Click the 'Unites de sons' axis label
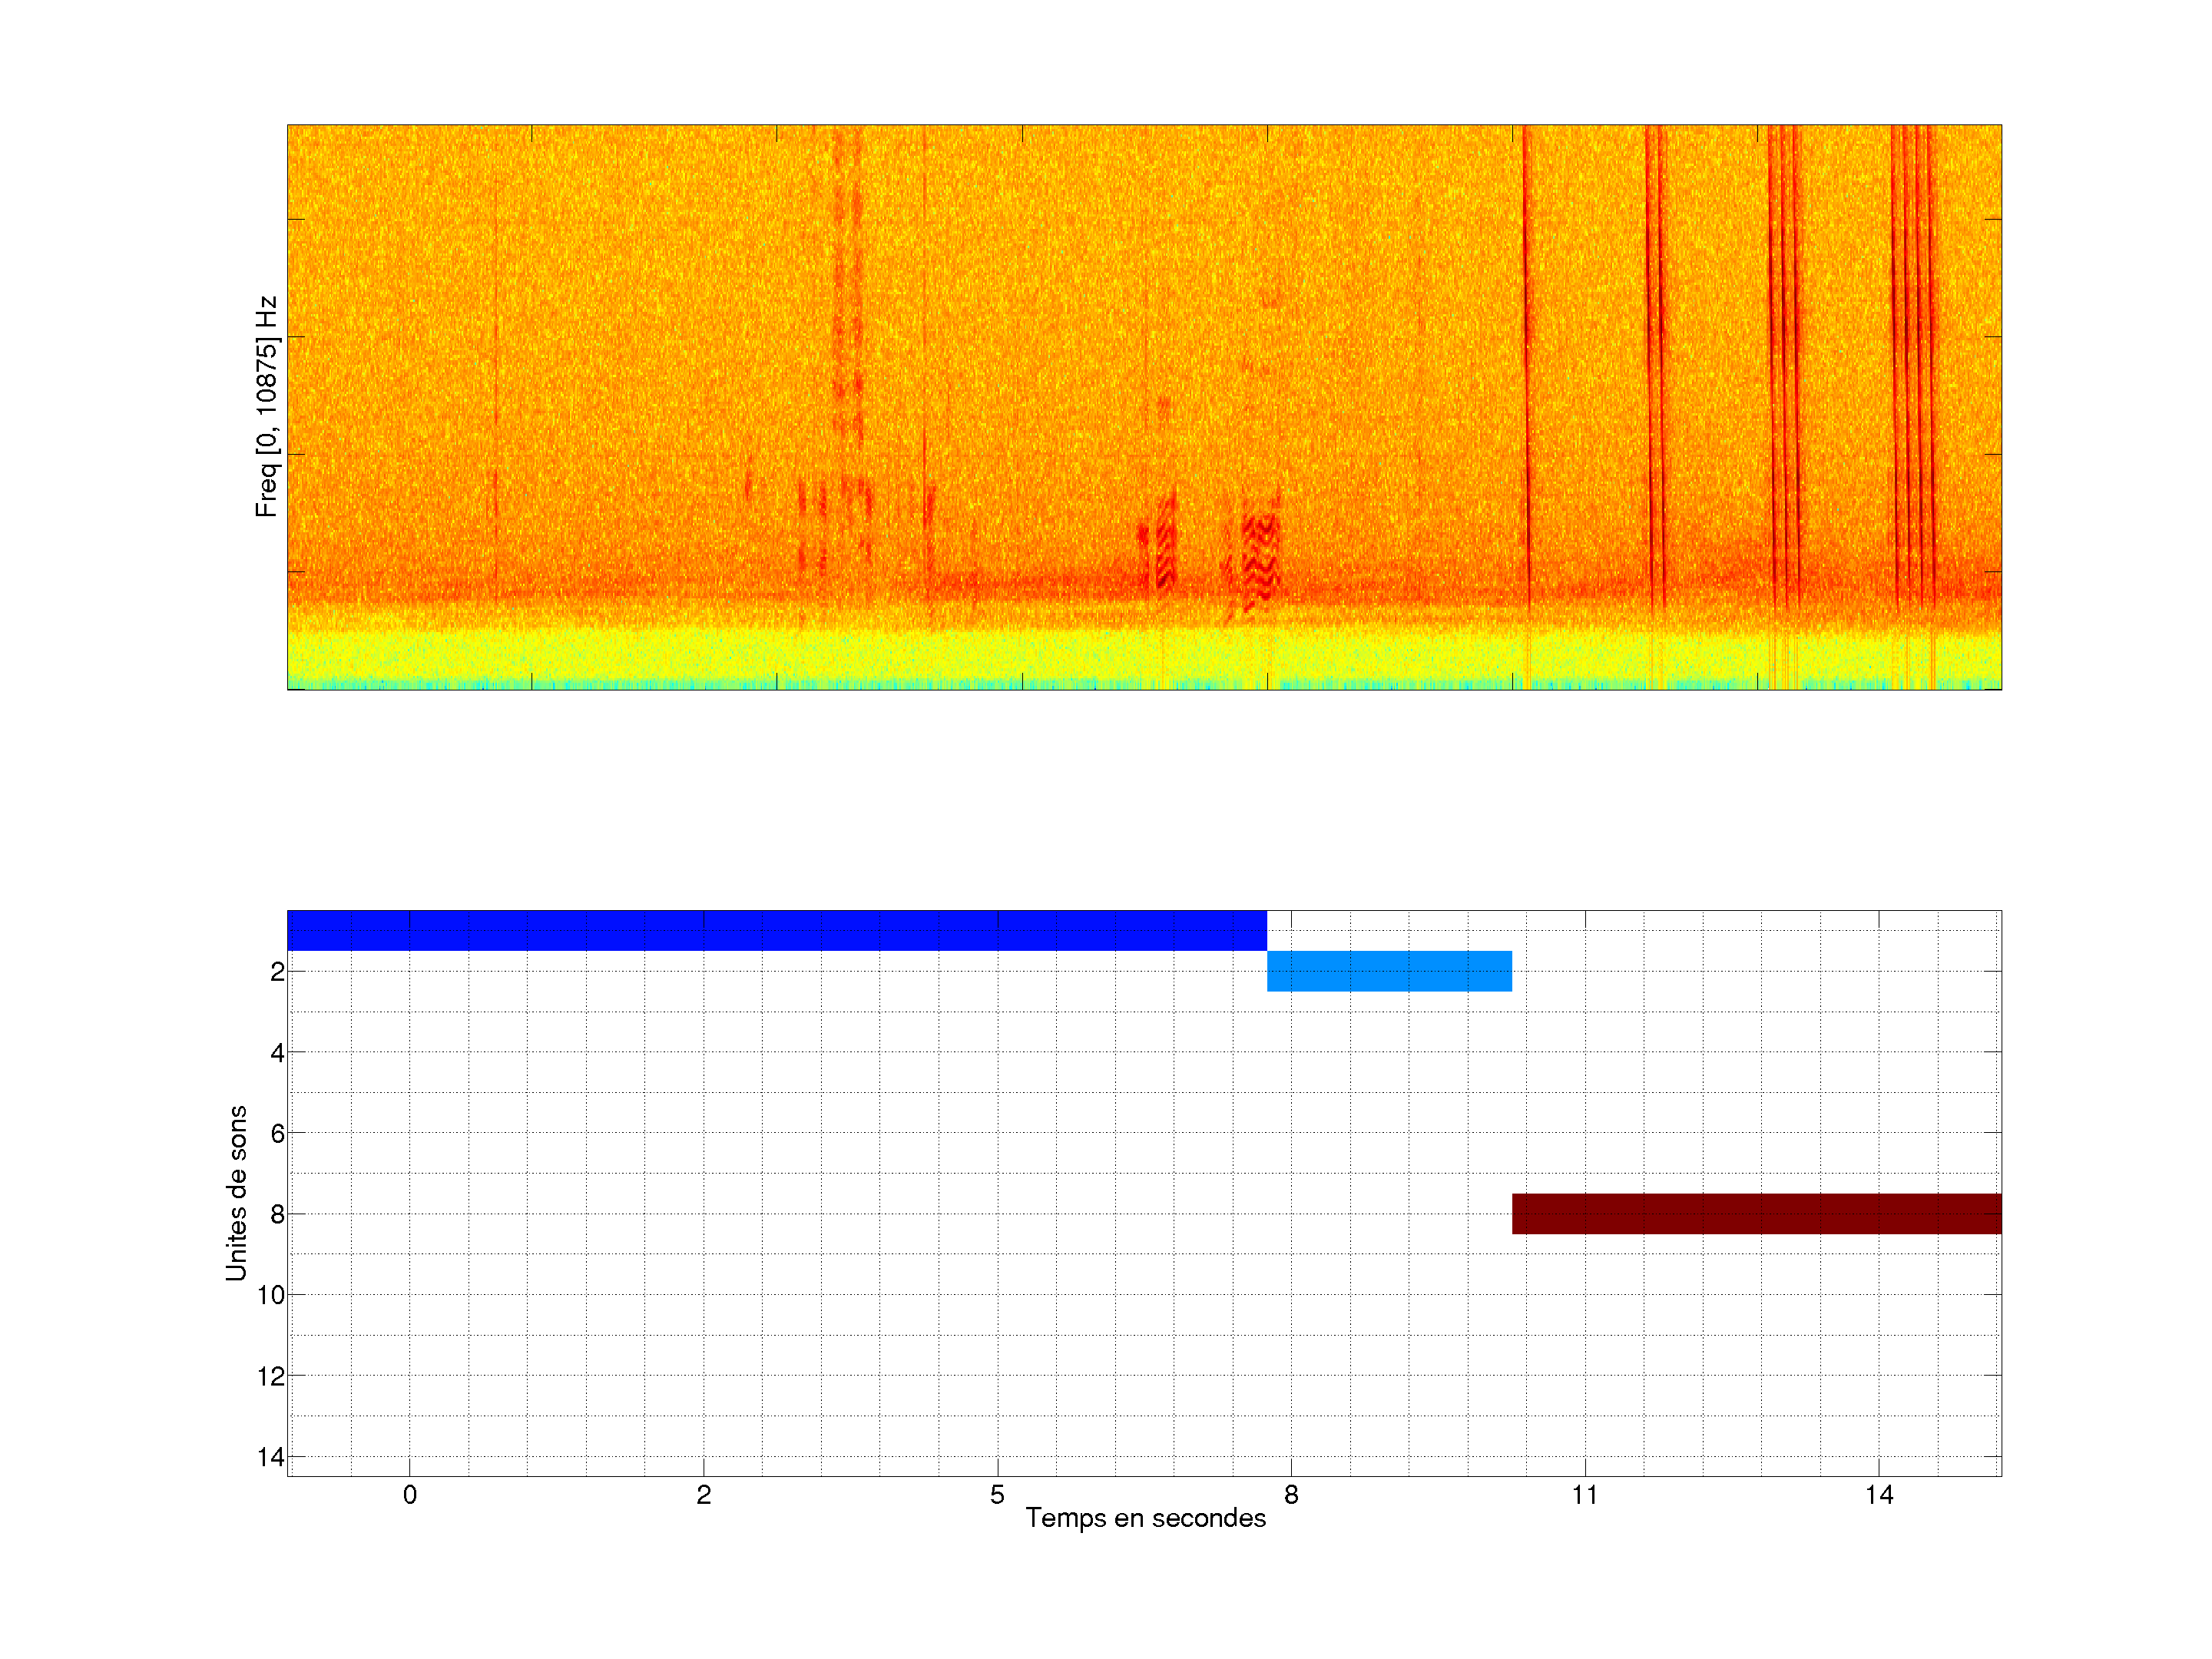Image resolution: width=2212 pixels, height=1659 pixels. click(x=236, y=1192)
